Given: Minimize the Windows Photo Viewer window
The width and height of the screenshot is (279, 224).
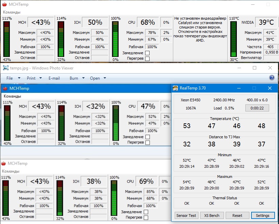Looking at the screenshot, I should (239, 68).
